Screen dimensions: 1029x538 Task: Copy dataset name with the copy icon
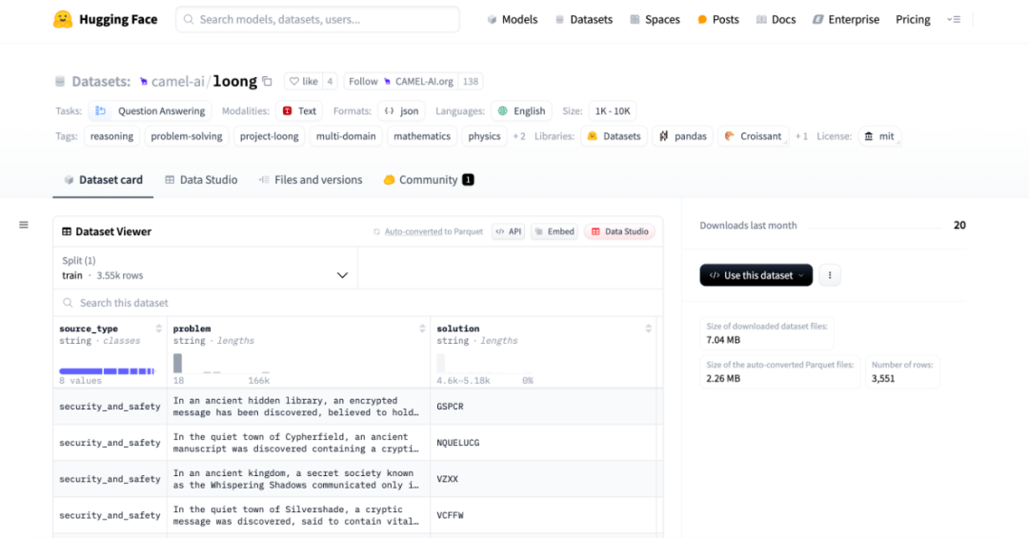tap(267, 81)
